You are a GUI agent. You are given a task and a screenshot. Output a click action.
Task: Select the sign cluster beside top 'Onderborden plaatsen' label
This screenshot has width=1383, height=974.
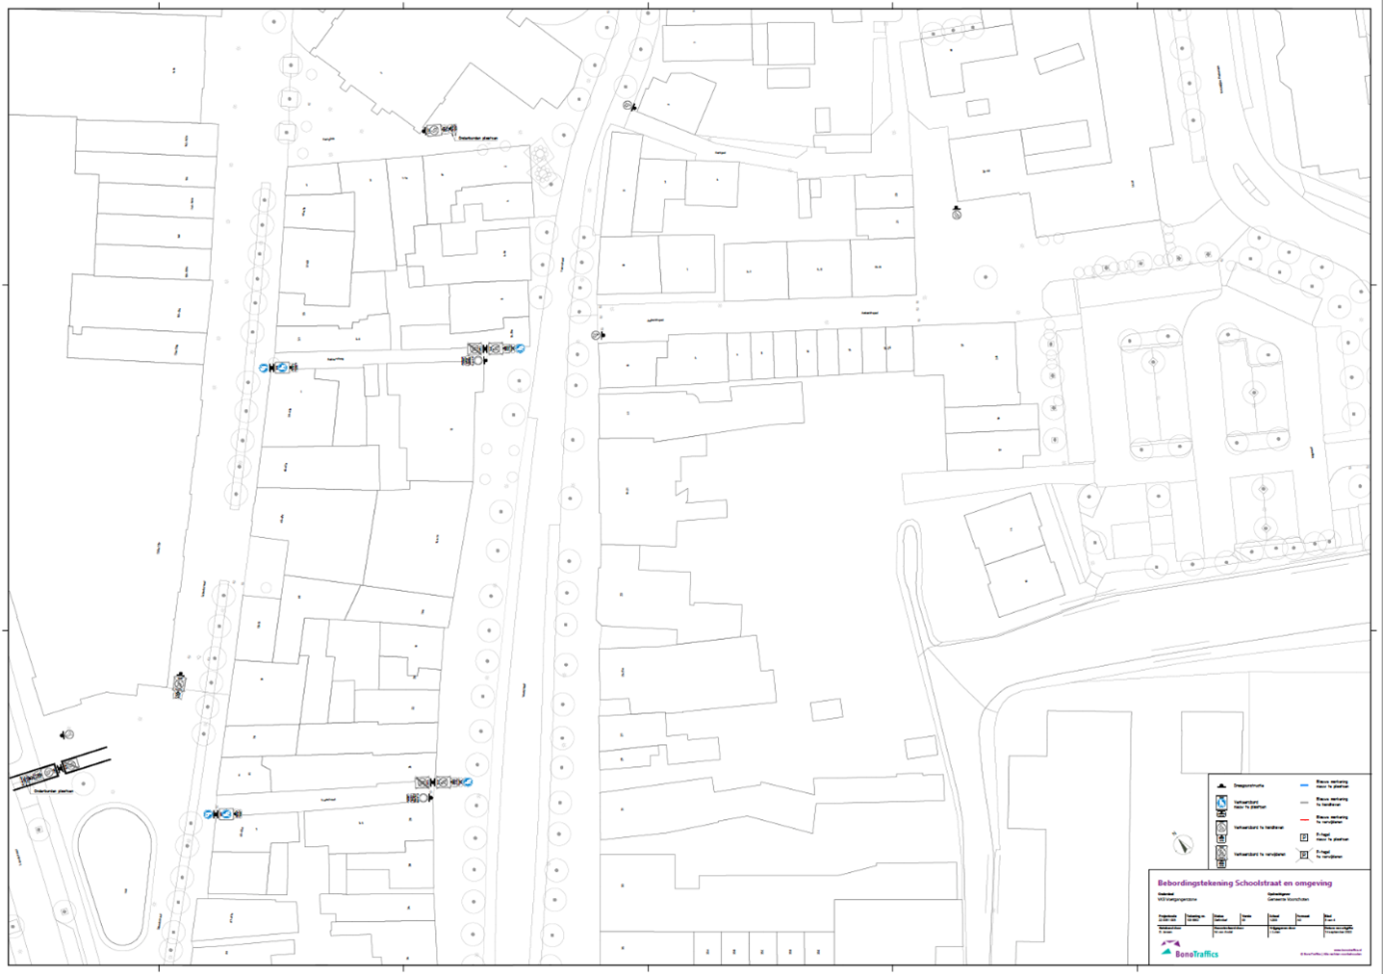tap(440, 130)
